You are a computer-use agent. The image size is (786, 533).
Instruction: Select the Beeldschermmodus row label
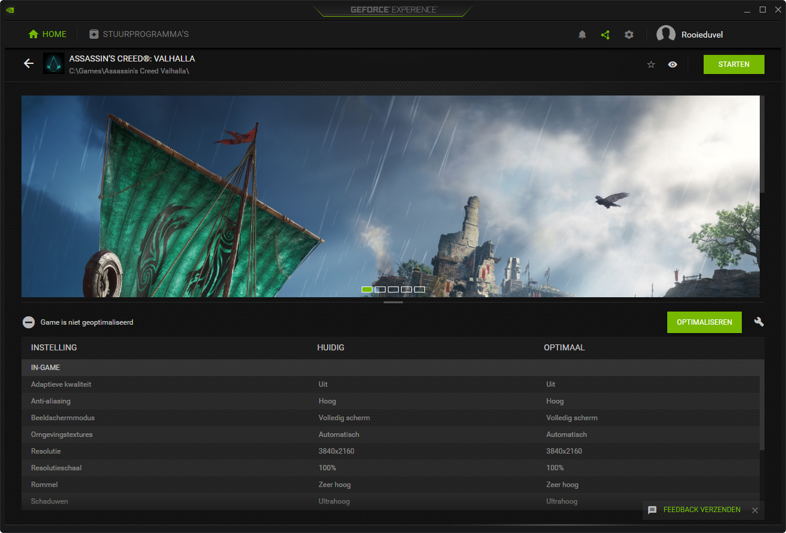[x=63, y=418]
